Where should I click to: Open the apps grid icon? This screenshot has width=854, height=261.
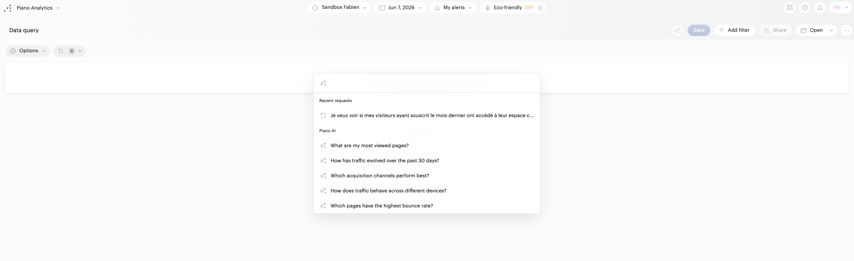pos(790,8)
